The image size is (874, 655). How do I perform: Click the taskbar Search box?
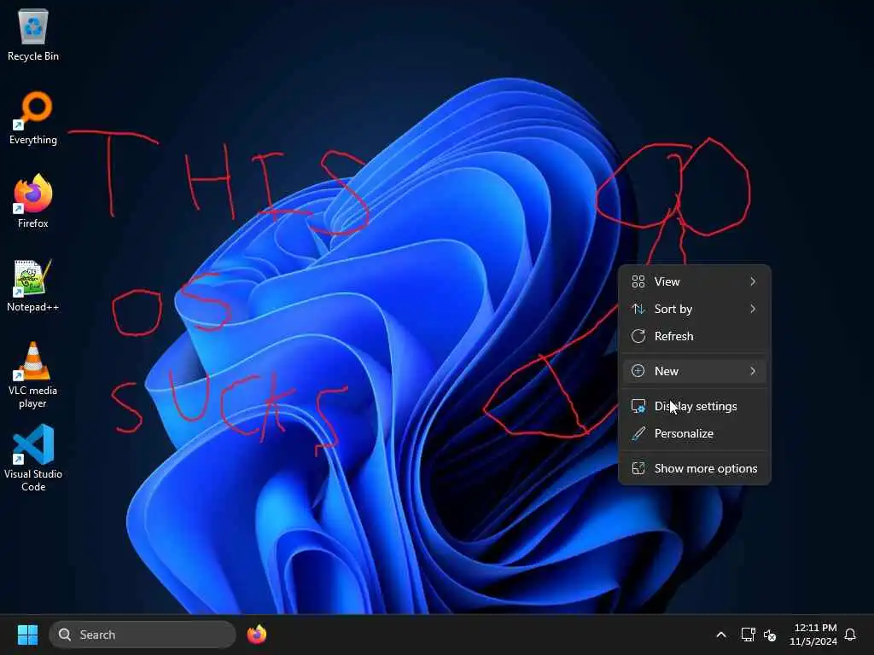143,635
